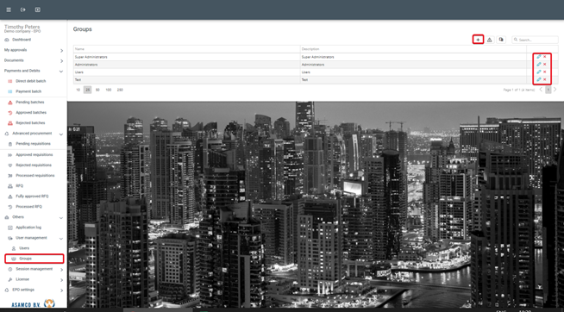Screen dimensions: 564x312
Task: Set page size to 50 rows
Action: point(97,90)
